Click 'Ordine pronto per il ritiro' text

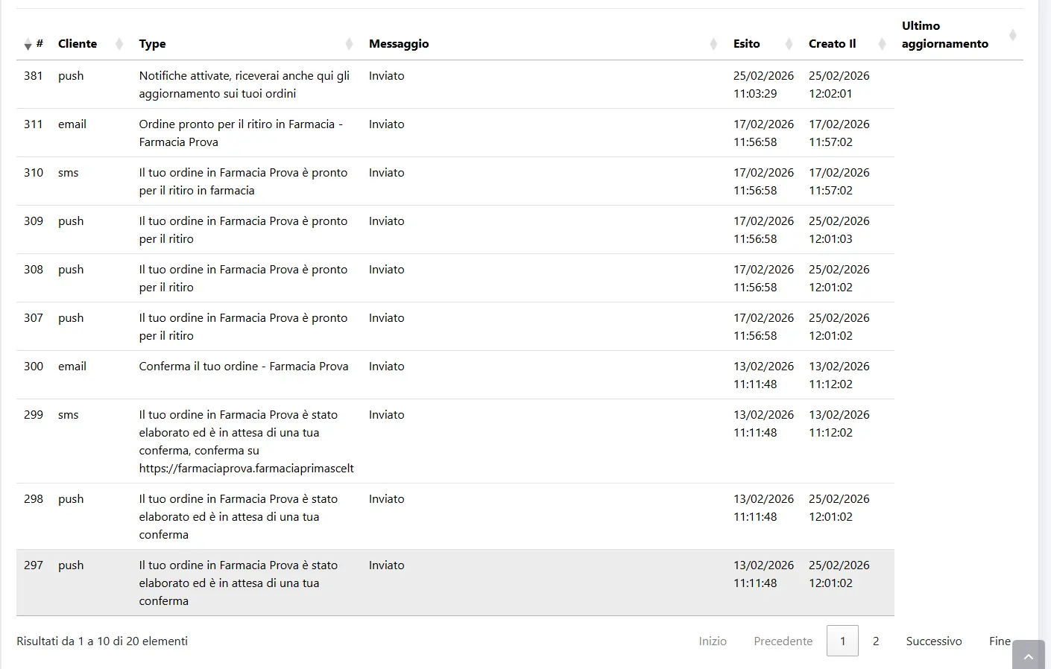(x=241, y=133)
